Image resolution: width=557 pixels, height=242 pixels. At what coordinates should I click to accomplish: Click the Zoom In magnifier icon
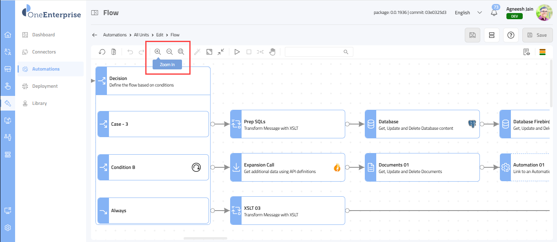point(158,52)
